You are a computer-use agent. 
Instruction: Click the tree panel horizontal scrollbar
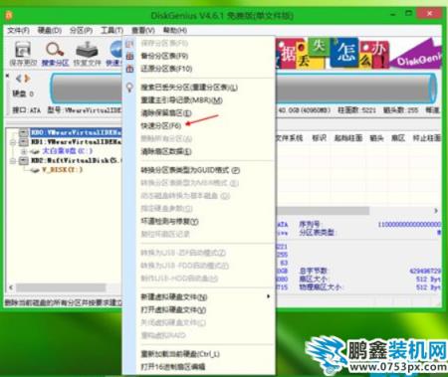click(x=61, y=287)
